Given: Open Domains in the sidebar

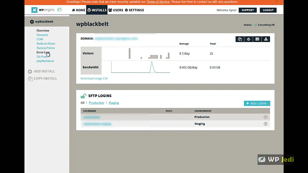Looking at the screenshot, I should [42, 35].
